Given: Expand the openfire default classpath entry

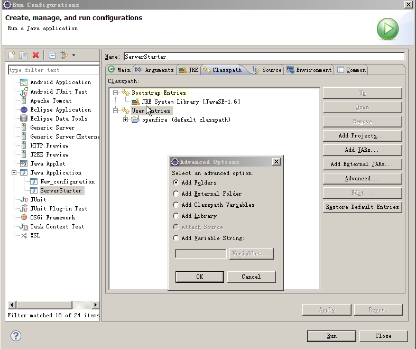Looking at the screenshot, I should [x=126, y=120].
